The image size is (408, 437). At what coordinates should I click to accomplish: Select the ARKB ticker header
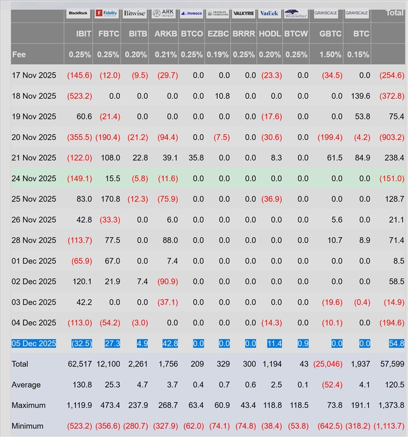pyautogui.click(x=165, y=34)
